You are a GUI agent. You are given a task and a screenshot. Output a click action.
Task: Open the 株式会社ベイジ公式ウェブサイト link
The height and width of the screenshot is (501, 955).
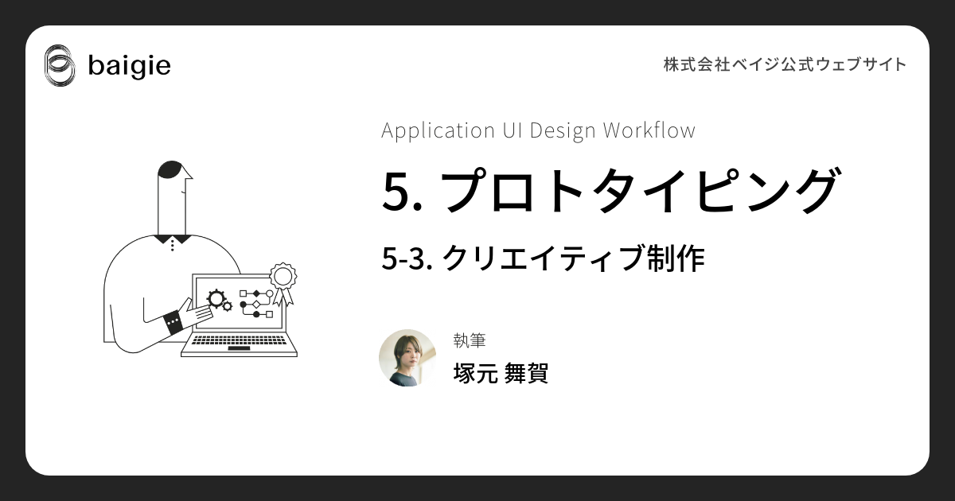pos(785,65)
